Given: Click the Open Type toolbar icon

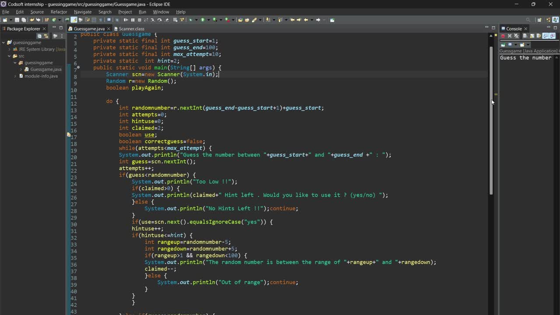Looking at the screenshot, I should [x=241, y=20].
